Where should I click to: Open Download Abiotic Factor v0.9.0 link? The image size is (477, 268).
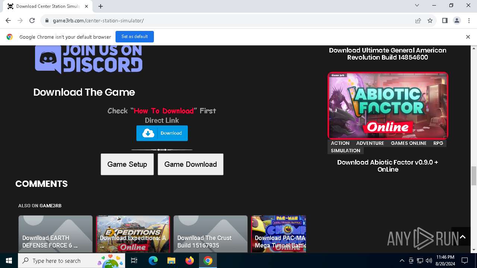click(x=388, y=166)
